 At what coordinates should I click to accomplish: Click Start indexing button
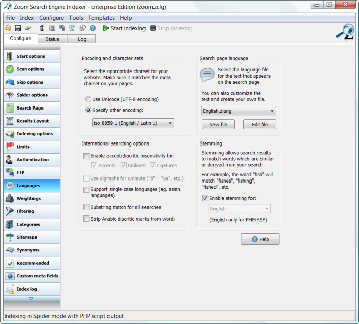(124, 28)
